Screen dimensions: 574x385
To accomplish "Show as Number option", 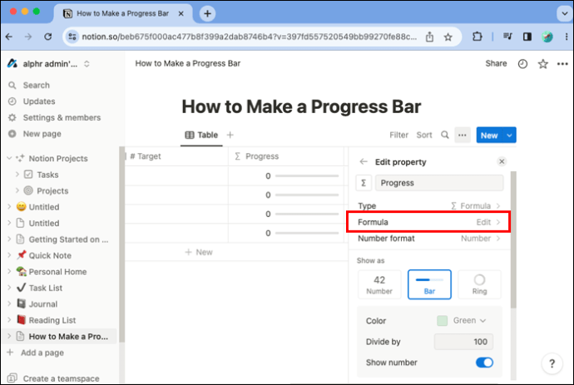I will point(379,284).
